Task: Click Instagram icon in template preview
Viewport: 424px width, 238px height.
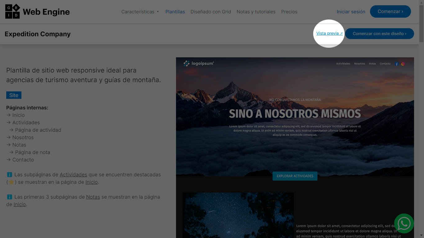Action: tap(403, 64)
